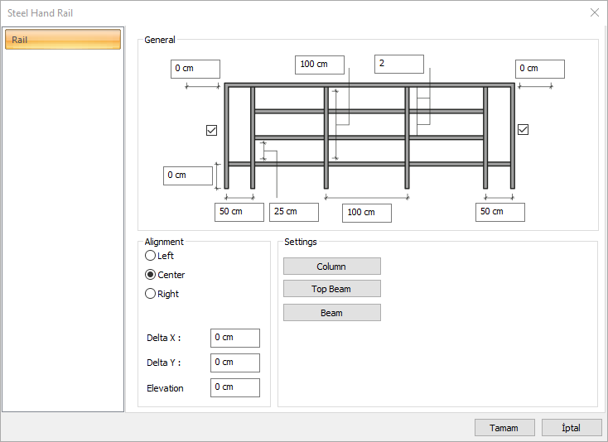This screenshot has height=442, width=608.
Task: Open the Column settings
Action: tap(331, 267)
